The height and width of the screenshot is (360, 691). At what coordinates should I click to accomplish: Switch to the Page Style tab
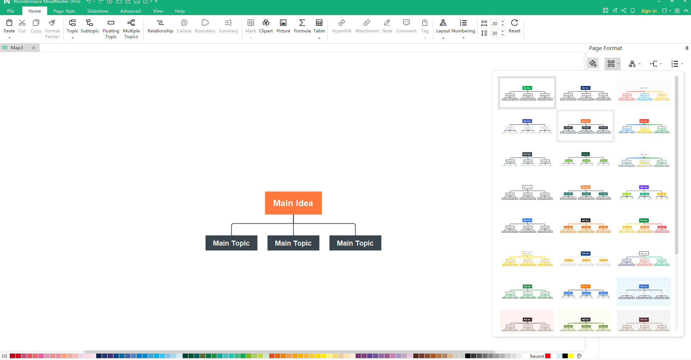pyautogui.click(x=64, y=11)
